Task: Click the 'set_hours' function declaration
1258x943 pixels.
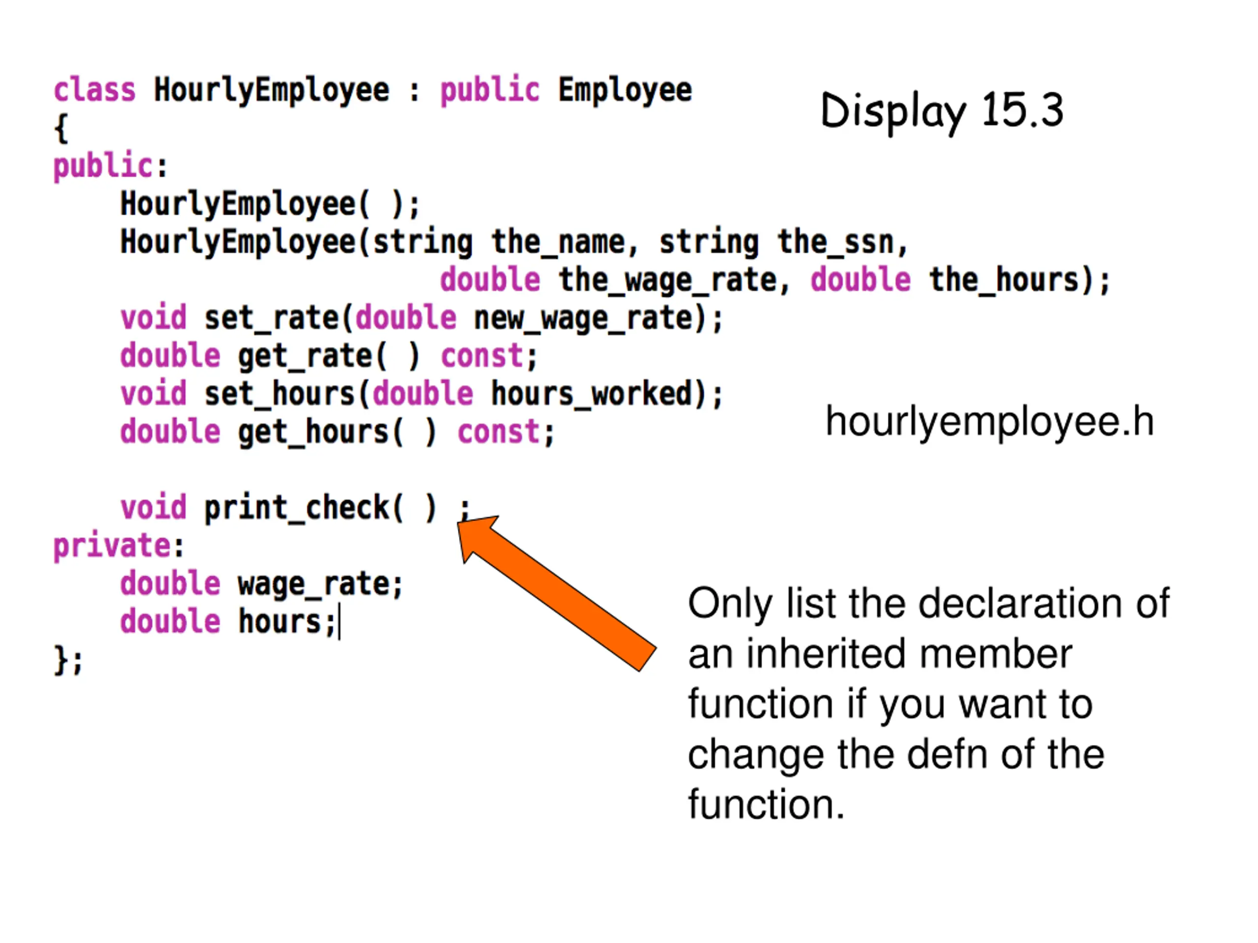Action: [422, 394]
